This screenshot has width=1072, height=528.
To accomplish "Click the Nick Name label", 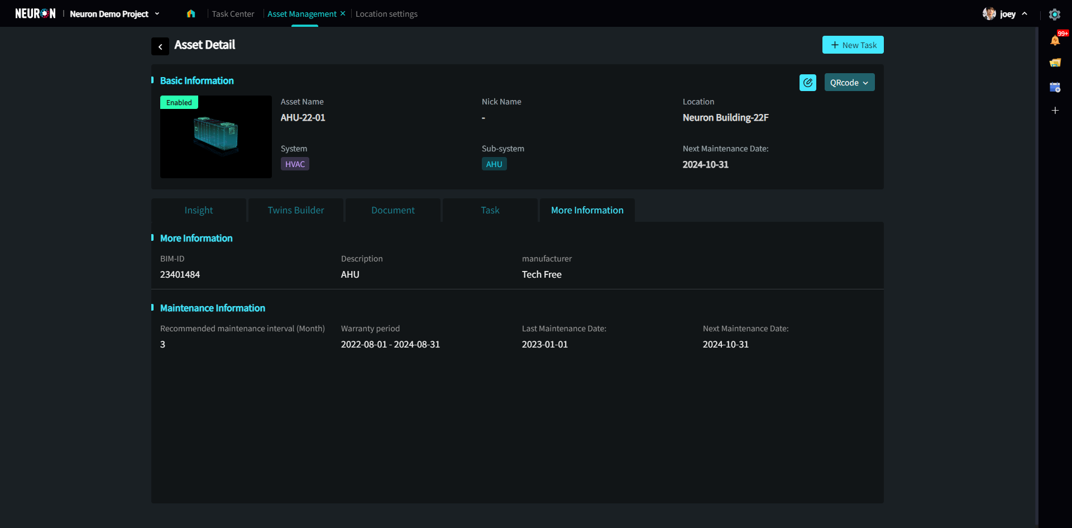I will 501,102.
